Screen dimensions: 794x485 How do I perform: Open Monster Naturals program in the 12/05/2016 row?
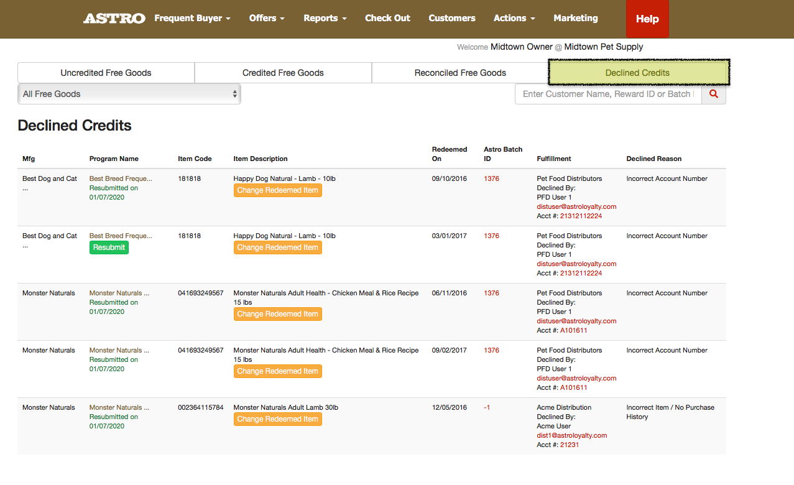click(x=119, y=407)
